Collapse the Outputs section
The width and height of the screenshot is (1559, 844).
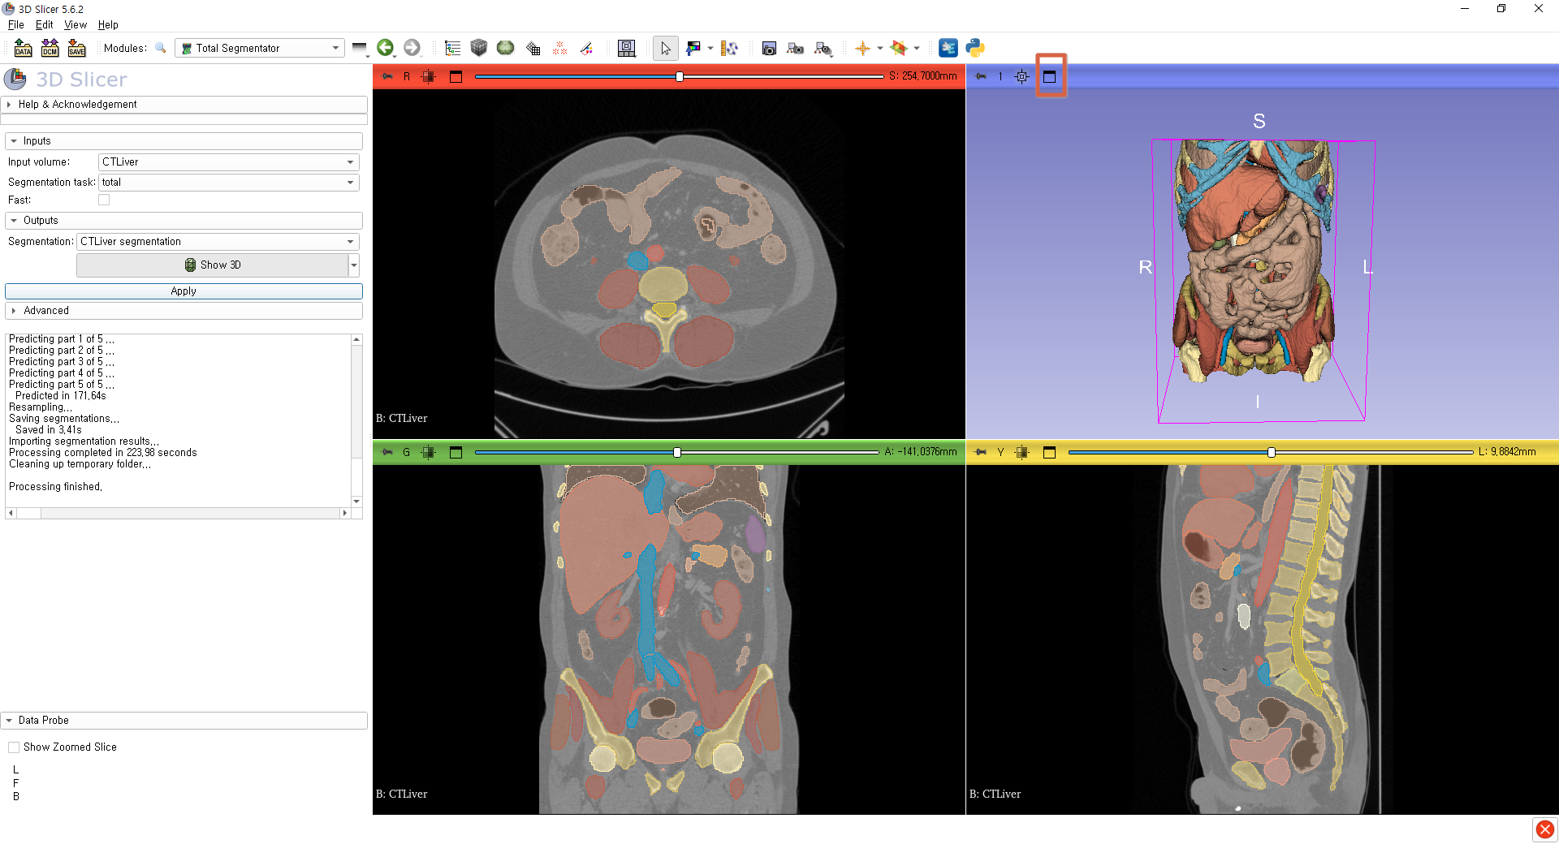coord(184,221)
